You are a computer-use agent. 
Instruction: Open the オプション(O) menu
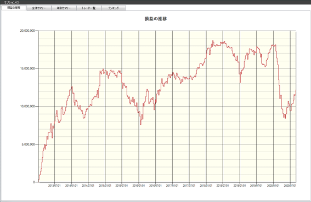pos(12,2)
